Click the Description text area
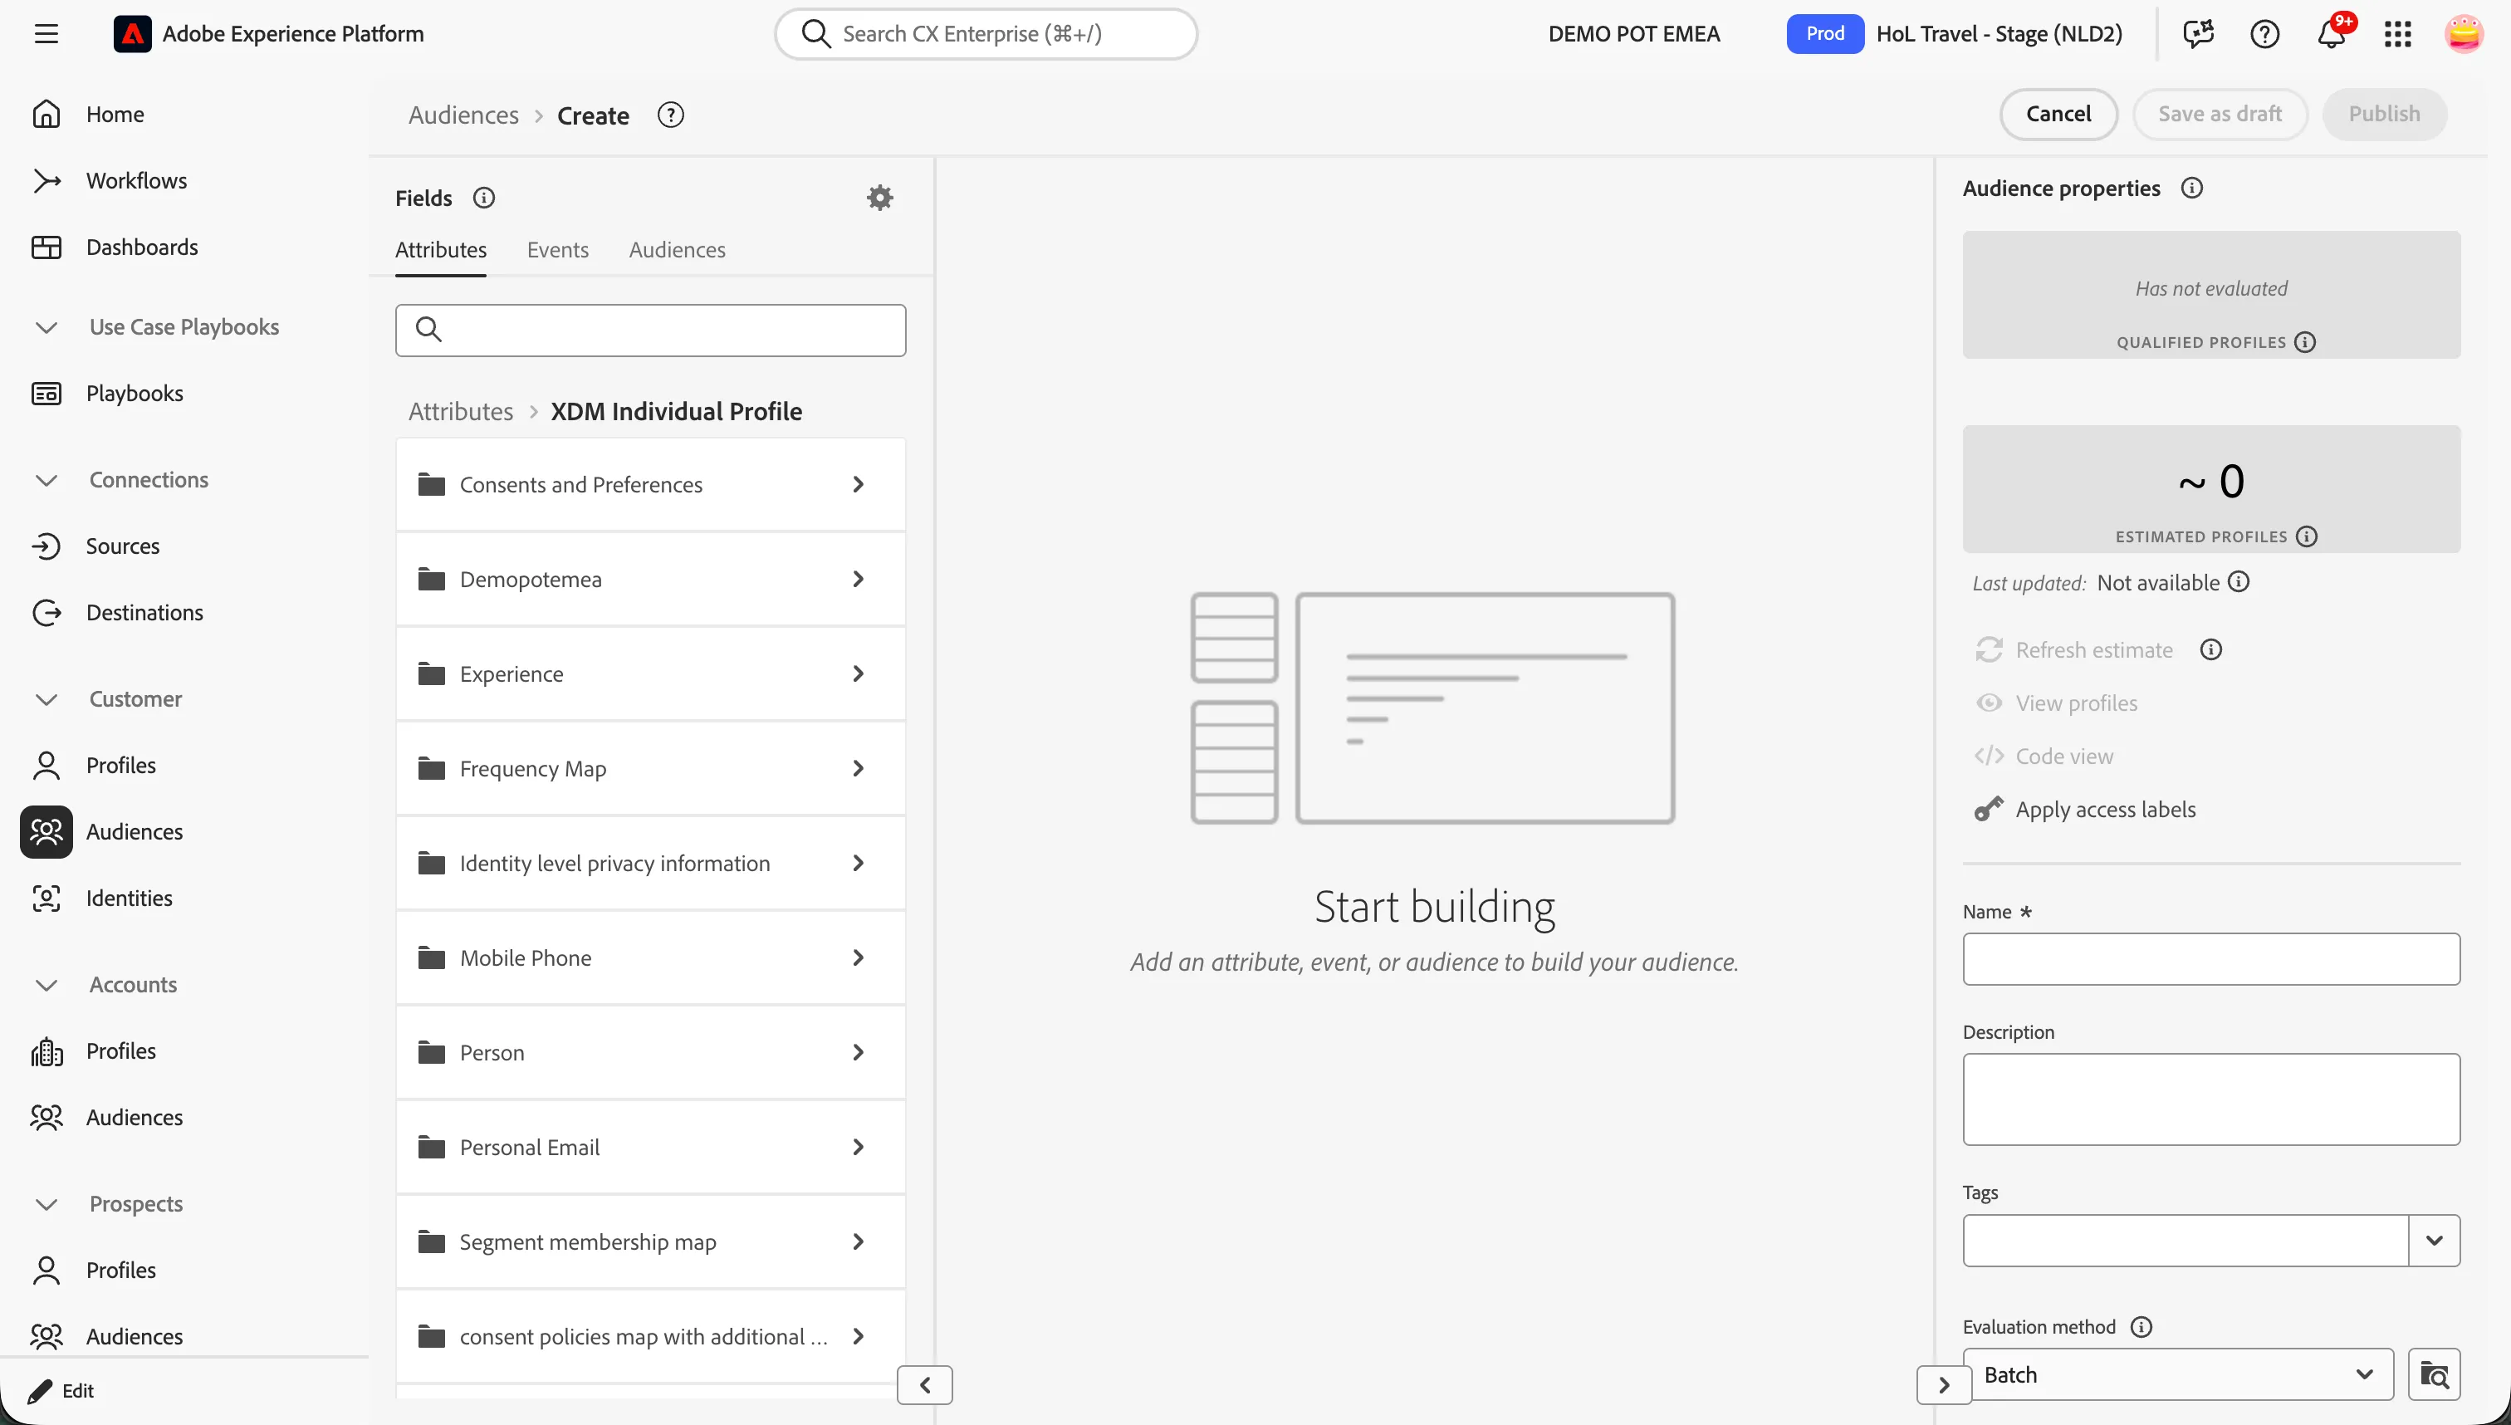The width and height of the screenshot is (2511, 1425). point(2210,1099)
